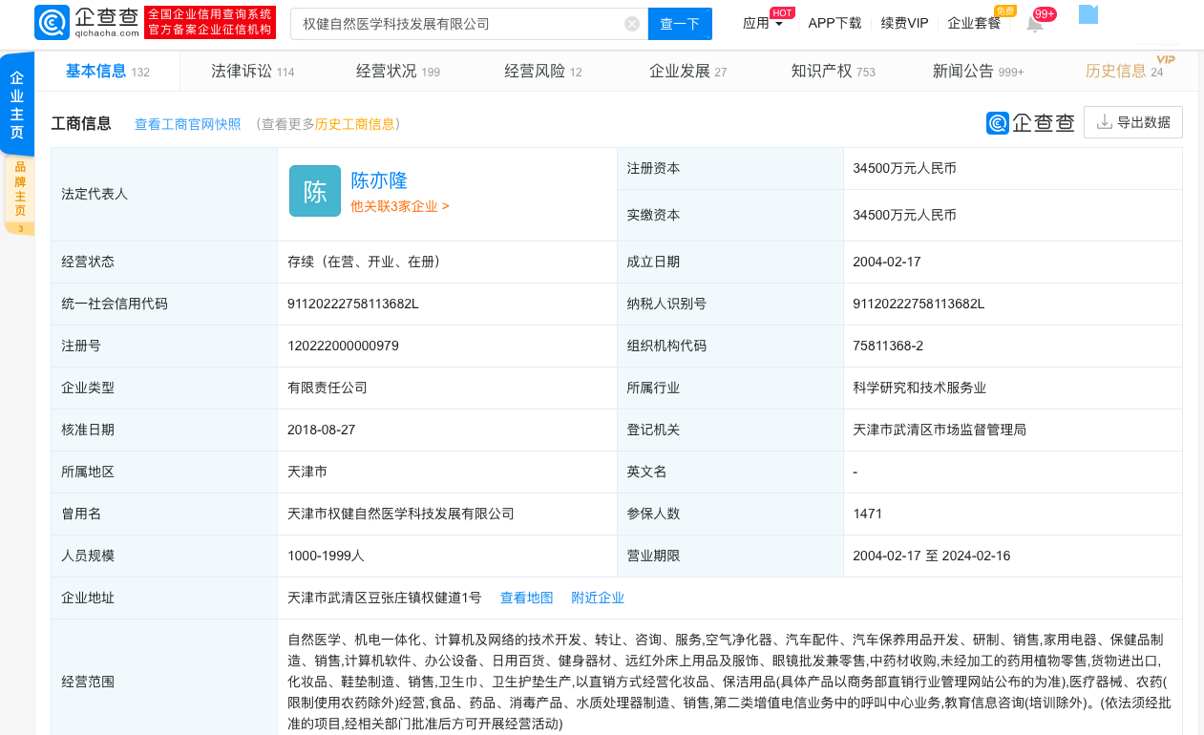This screenshot has width=1204, height=735.
Task: Switch to 法律诉讼 tab
Action: pos(252,72)
